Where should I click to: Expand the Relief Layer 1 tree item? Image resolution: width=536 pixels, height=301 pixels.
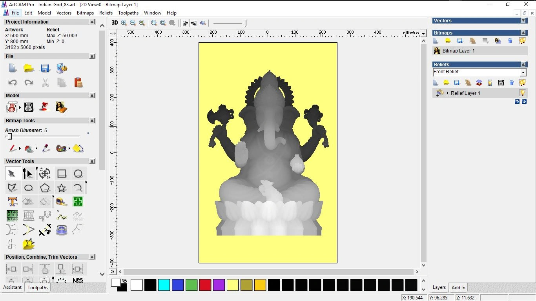pyautogui.click(x=448, y=93)
